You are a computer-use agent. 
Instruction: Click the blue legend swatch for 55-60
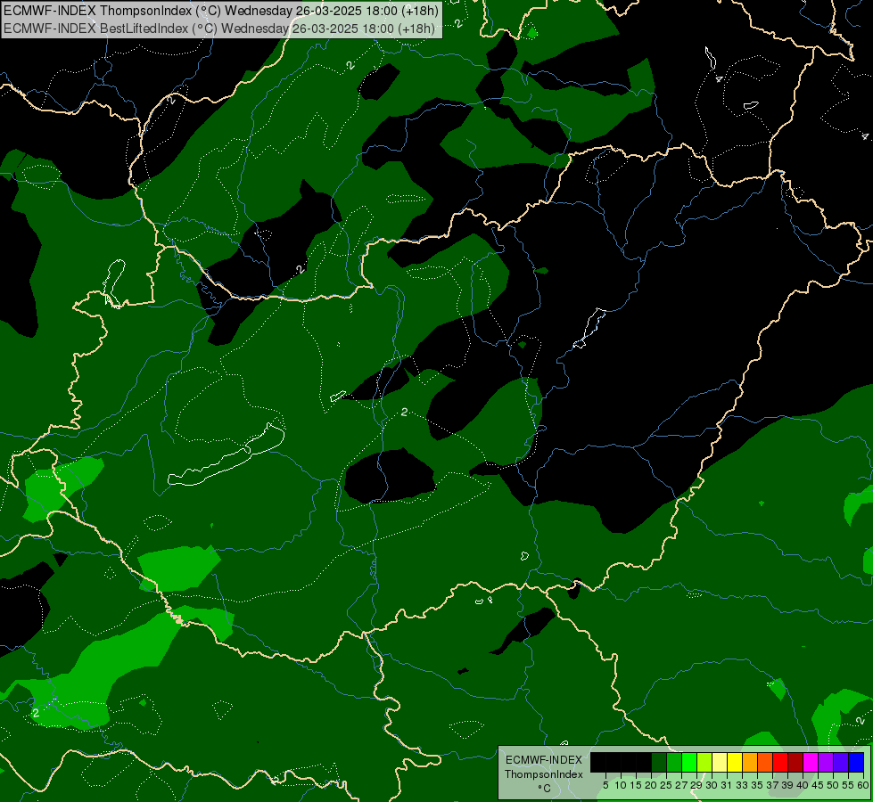coord(856,762)
